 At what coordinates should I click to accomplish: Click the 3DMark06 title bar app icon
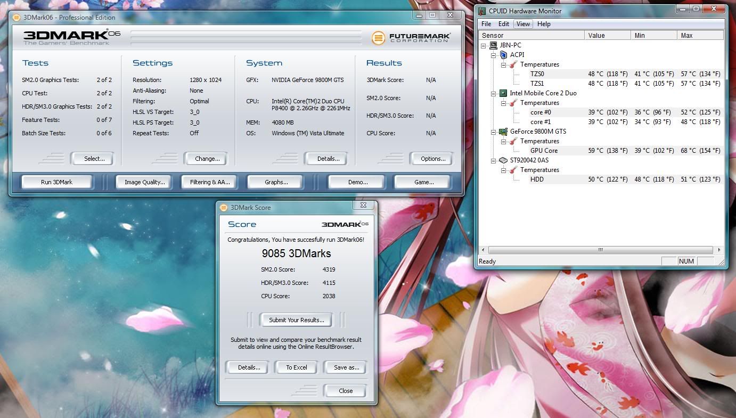pyautogui.click(x=17, y=17)
